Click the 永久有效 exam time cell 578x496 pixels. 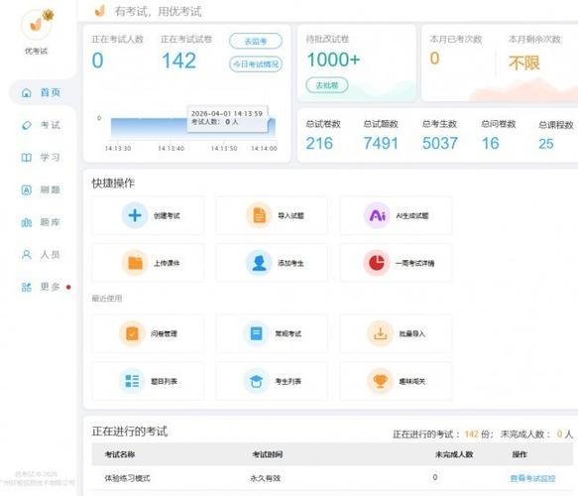266,478
